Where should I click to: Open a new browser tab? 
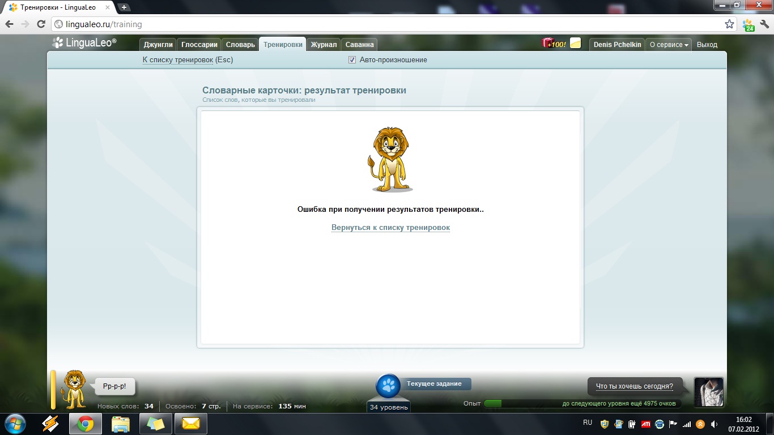[124, 7]
